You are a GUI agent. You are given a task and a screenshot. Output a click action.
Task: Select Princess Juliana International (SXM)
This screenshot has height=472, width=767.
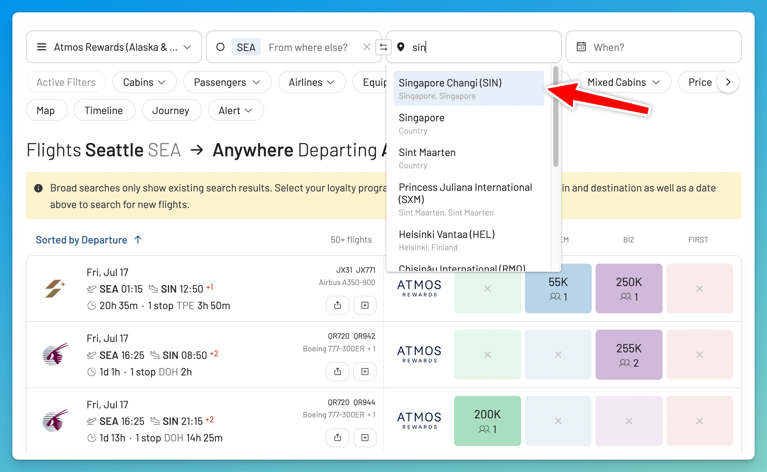[x=468, y=199]
